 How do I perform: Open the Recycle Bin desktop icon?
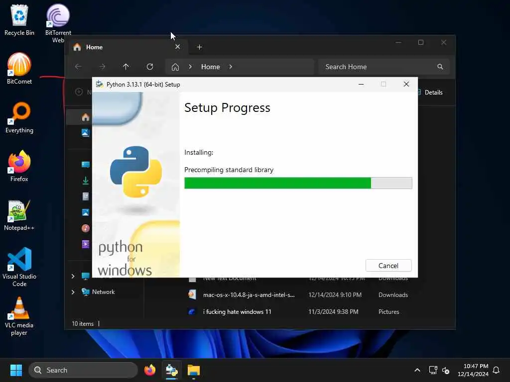coord(19,20)
